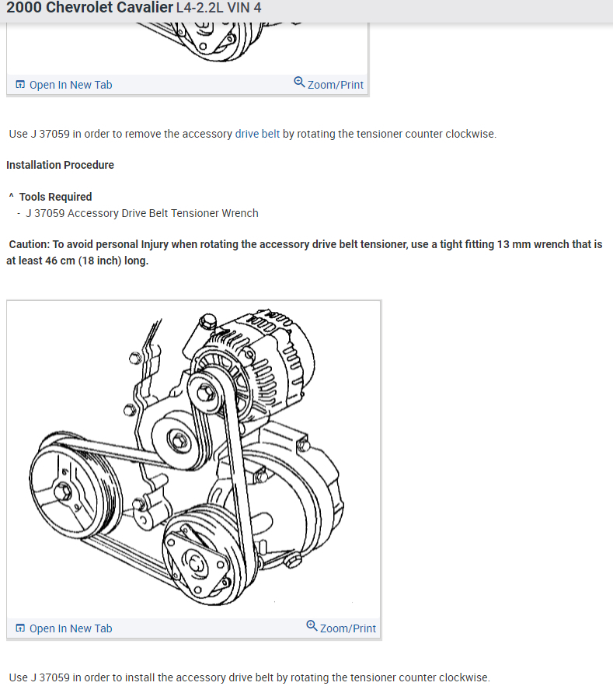The width and height of the screenshot is (613, 700).
Task: Follow the blue drive belt hyperlink
Action: point(257,134)
